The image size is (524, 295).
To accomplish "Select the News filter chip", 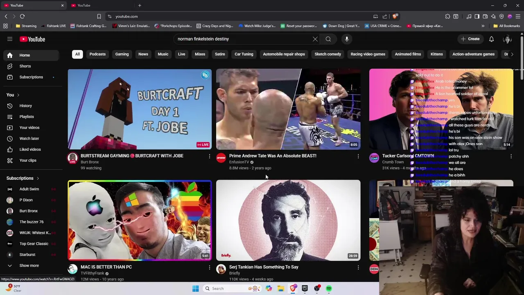I will [143, 54].
